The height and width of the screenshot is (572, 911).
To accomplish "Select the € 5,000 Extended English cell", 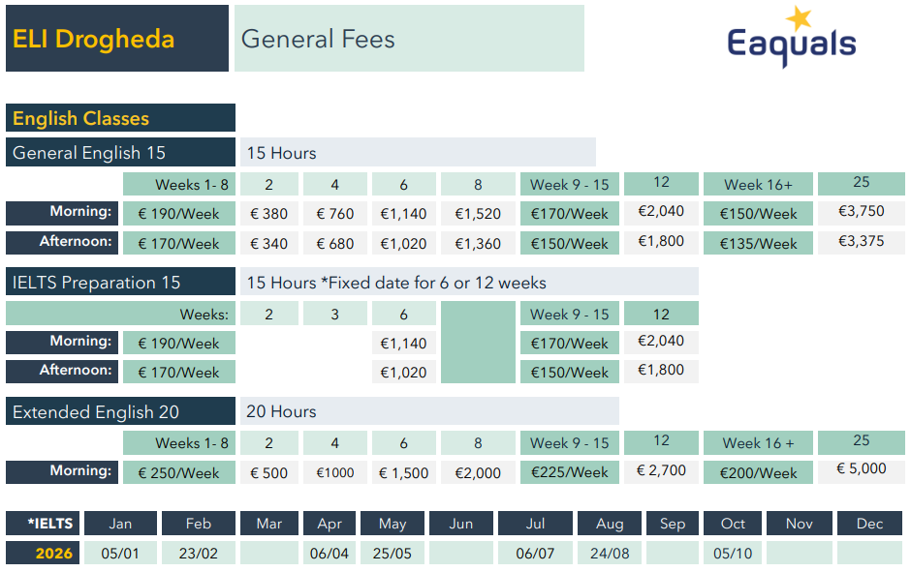I will (861, 469).
